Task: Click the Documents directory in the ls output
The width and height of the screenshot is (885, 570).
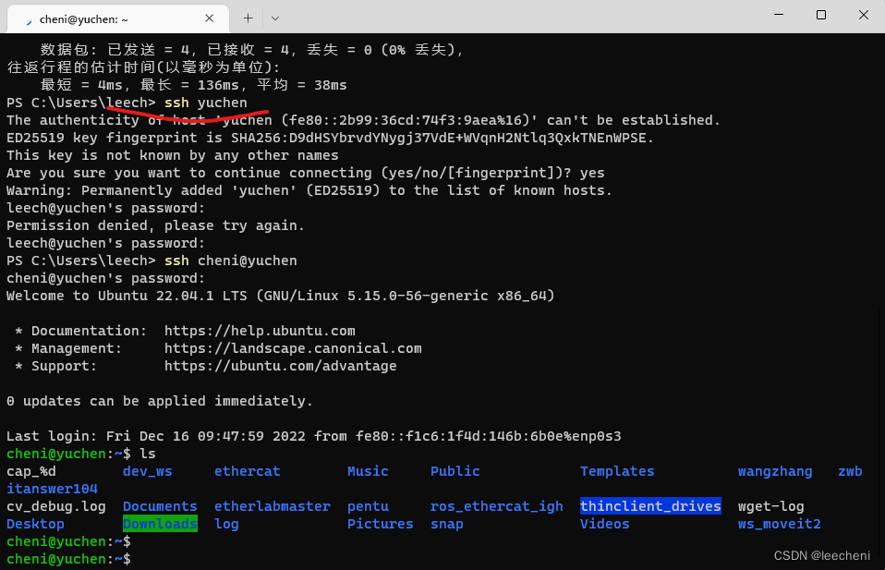Action: tap(159, 505)
